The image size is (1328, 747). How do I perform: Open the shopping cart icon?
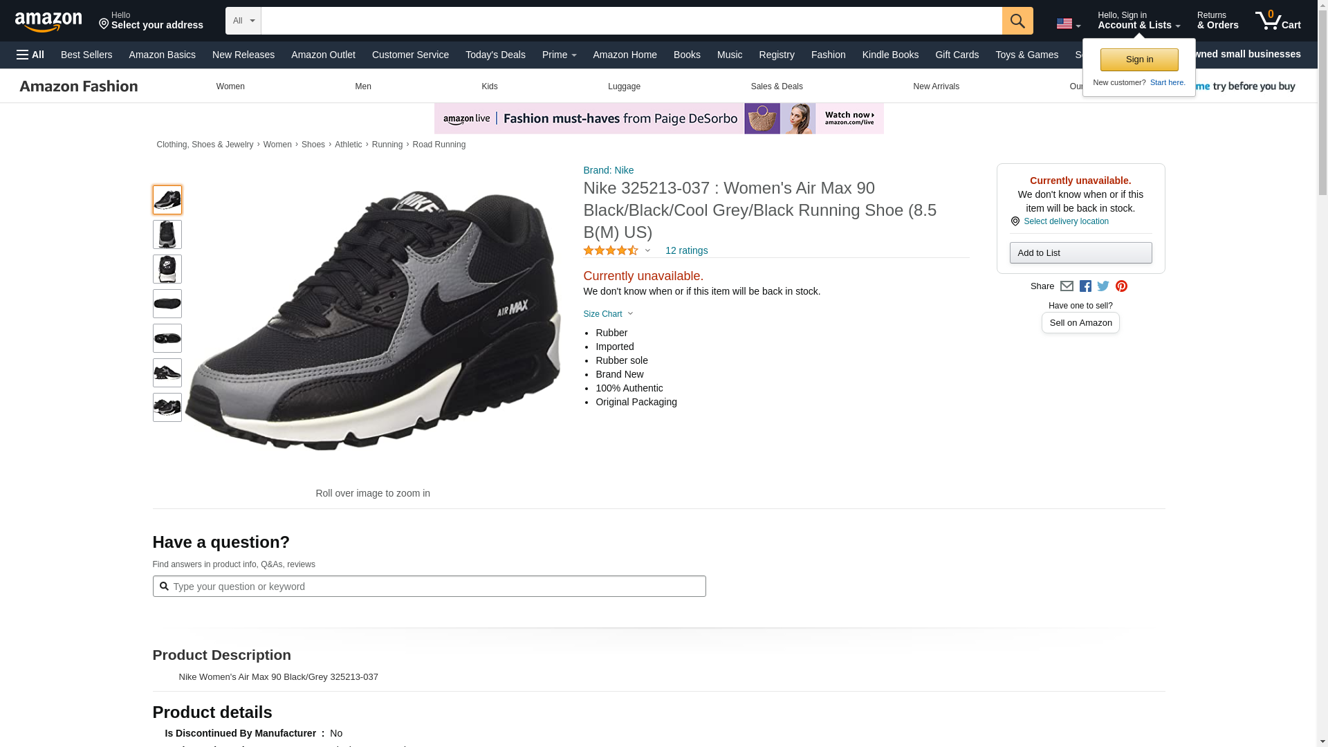click(x=1277, y=21)
